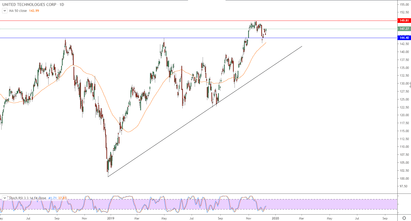This screenshot has height=221, width=411.
Task: Click the Nov label before 2020
Action: [x=248, y=218]
